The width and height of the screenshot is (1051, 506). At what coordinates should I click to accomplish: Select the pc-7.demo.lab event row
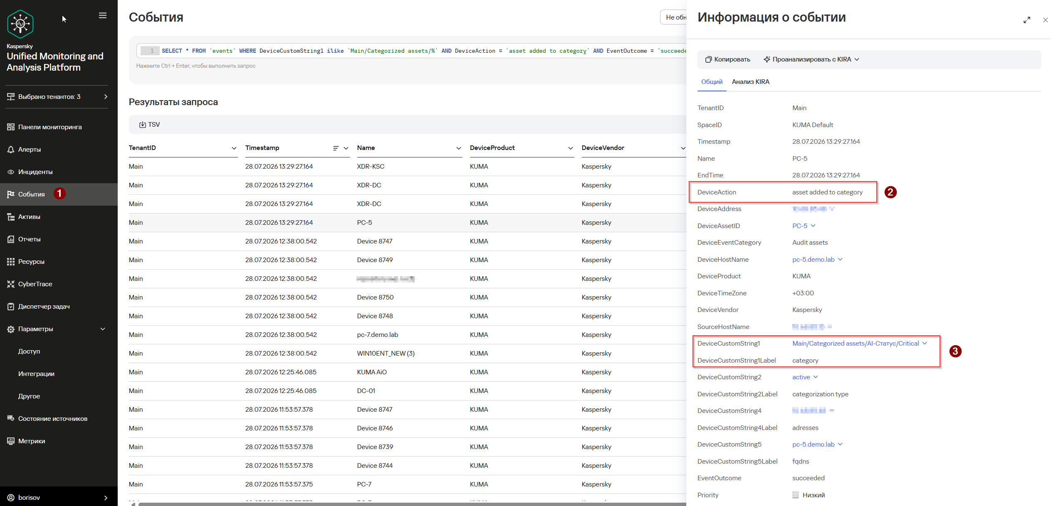407,335
